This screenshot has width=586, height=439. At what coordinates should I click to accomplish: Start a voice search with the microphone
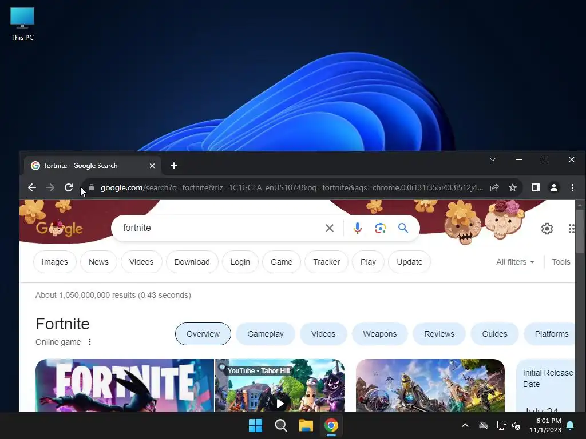tap(357, 228)
